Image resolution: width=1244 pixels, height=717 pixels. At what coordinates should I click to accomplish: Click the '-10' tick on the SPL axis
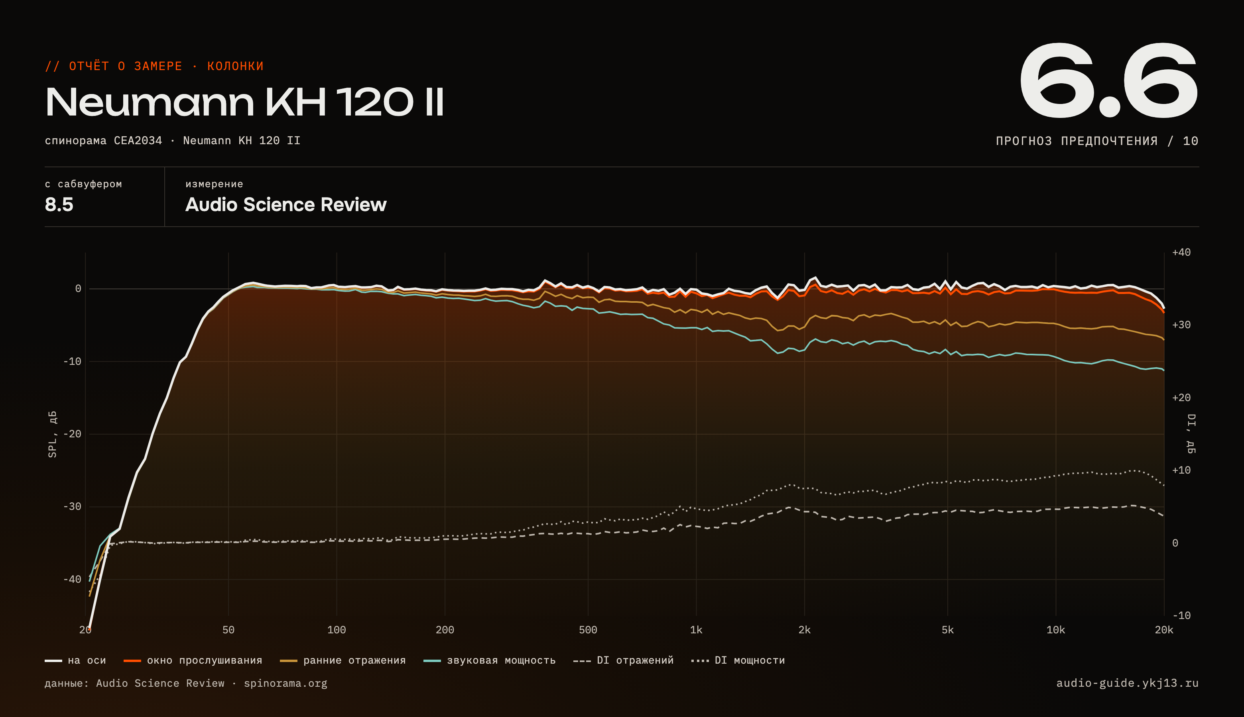coord(72,361)
